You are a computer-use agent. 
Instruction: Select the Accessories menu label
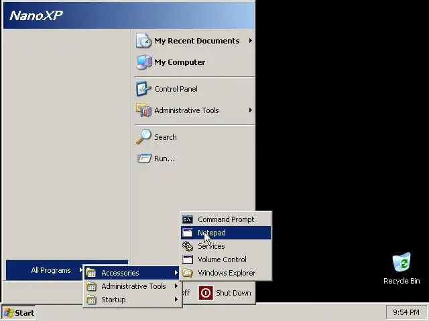coord(120,273)
